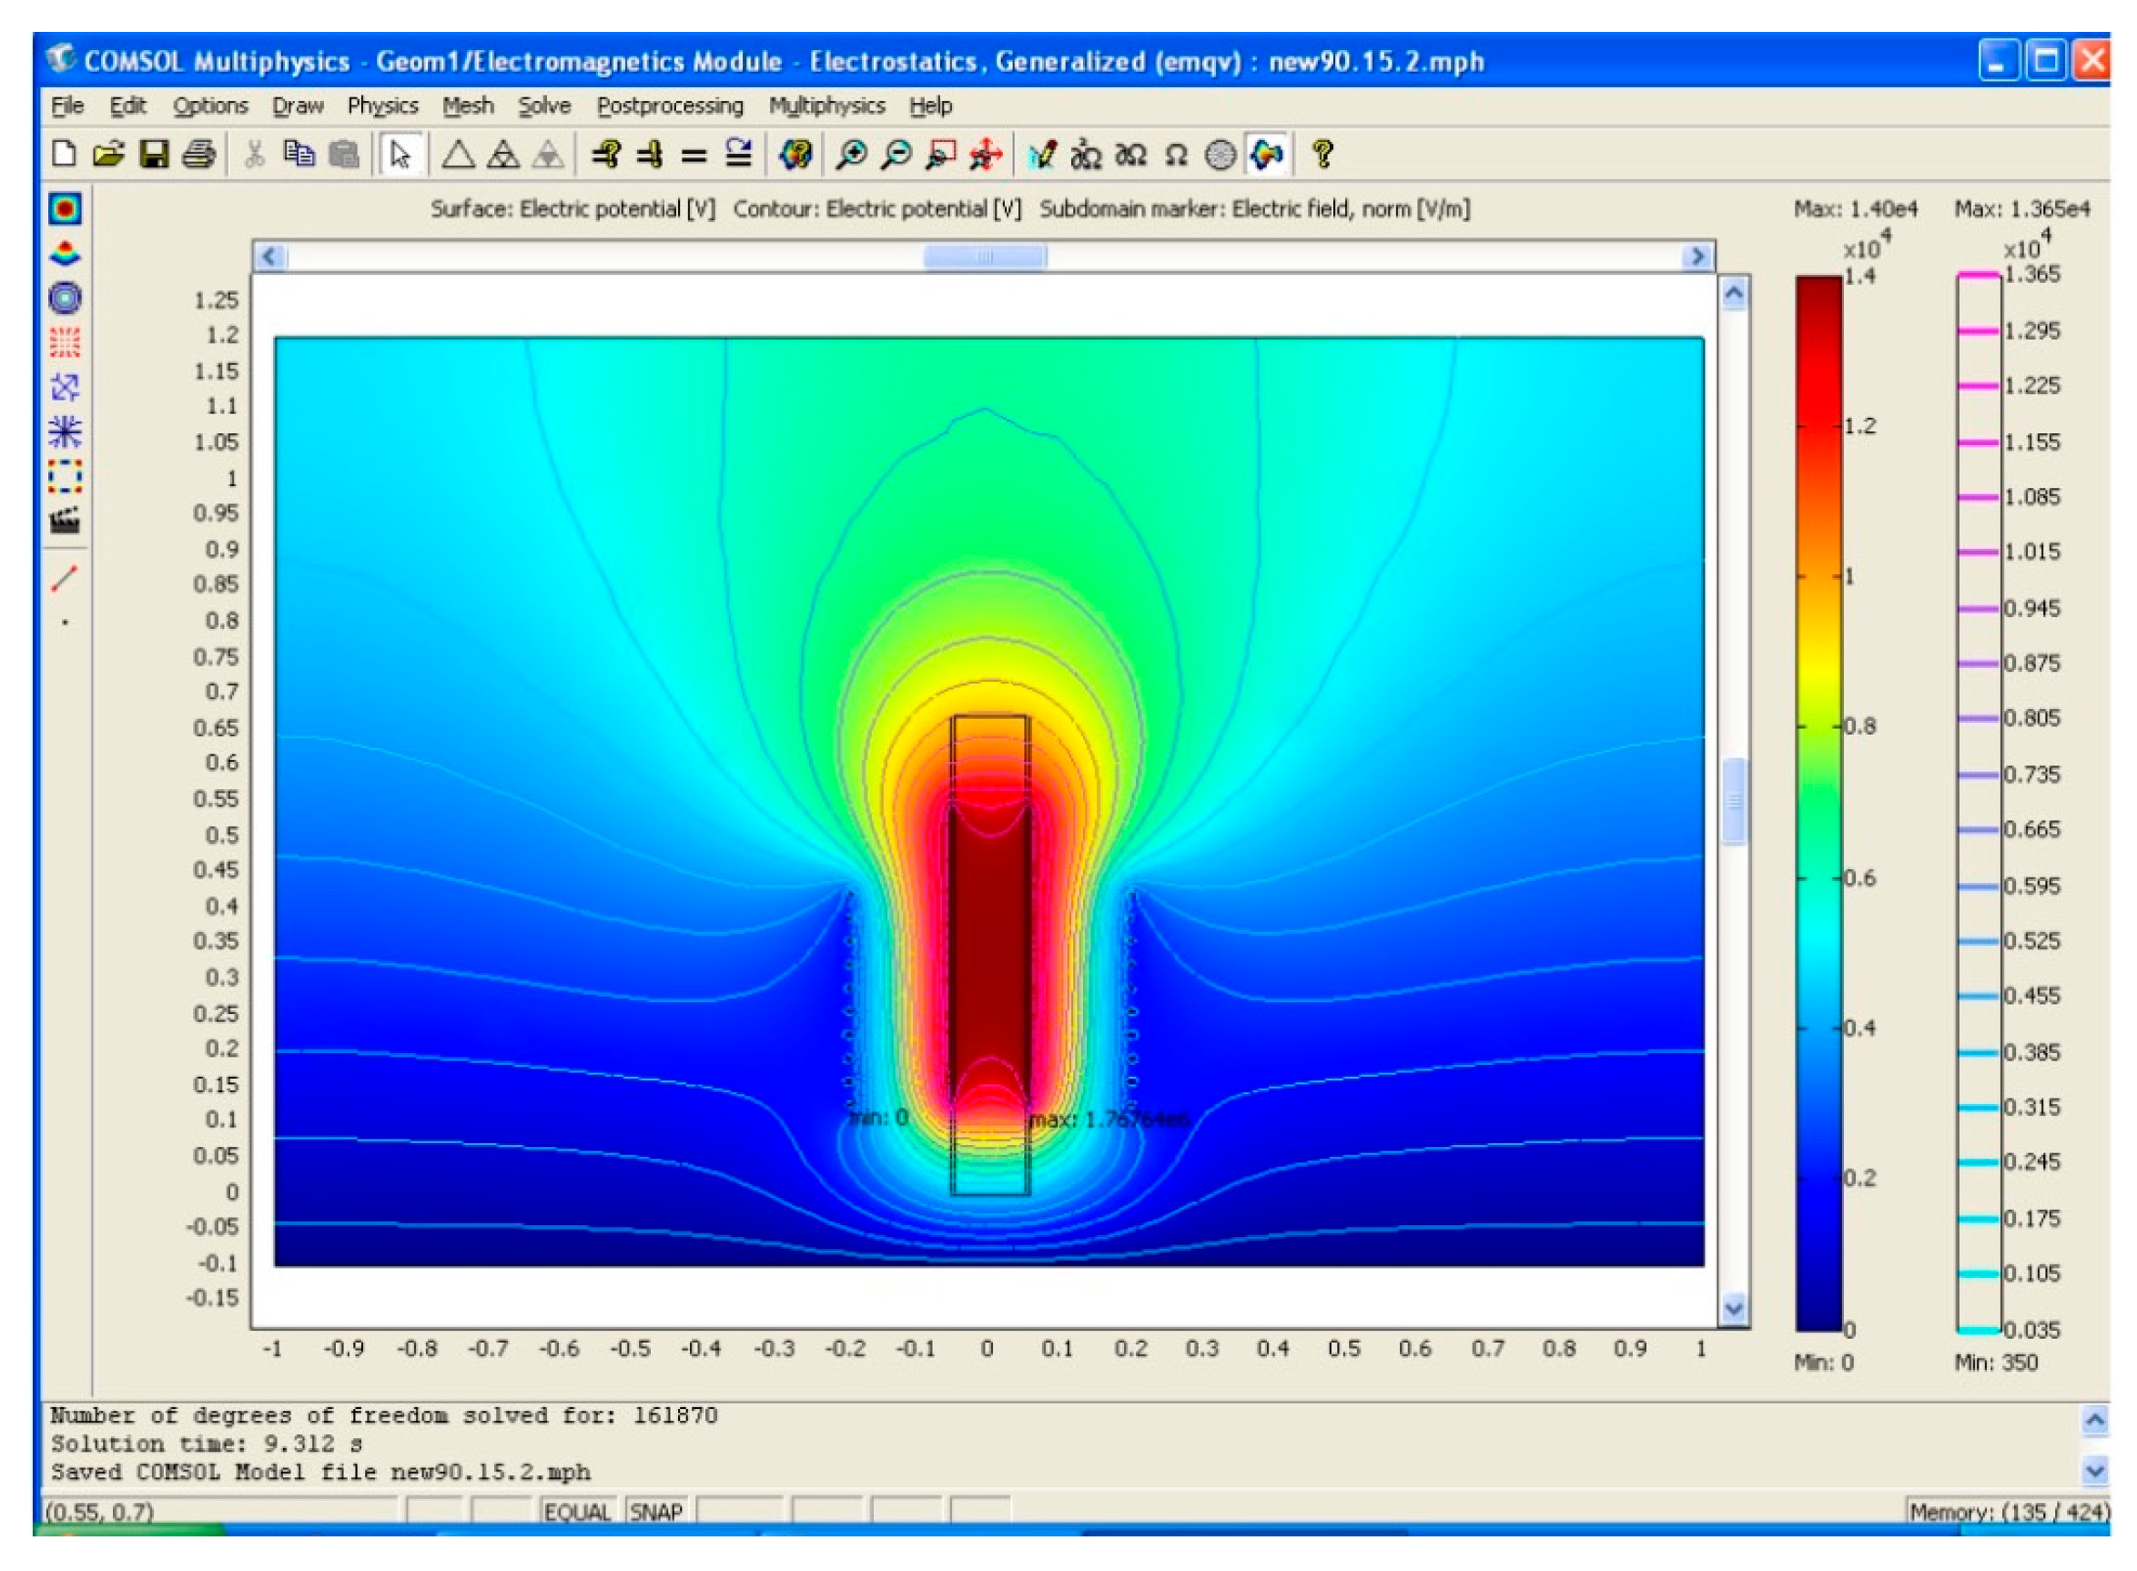The image size is (2137, 1571).
Task: Click the Animate clapperboard icon
Action: [x=65, y=521]
